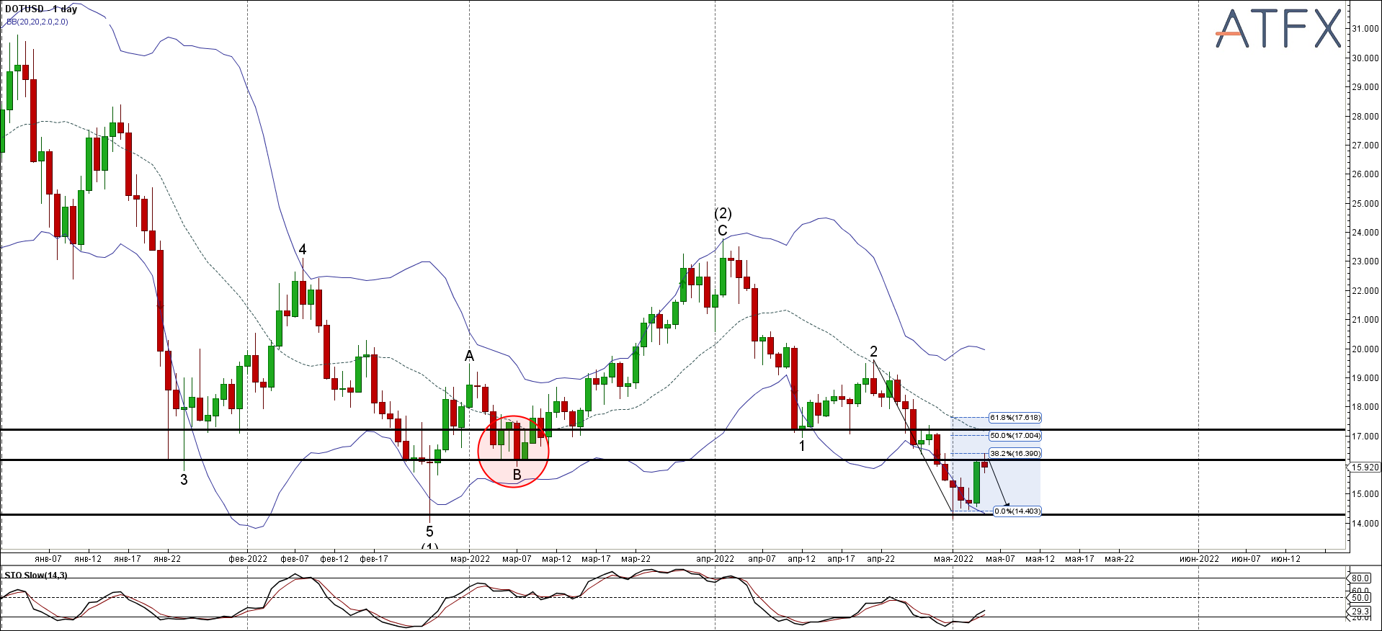Image resolution: width=1382 pixels, height=631 pixels.
Task: Click the 50.0%(17.004) Fibonacci level label
Action: (x=1015, y=436)
